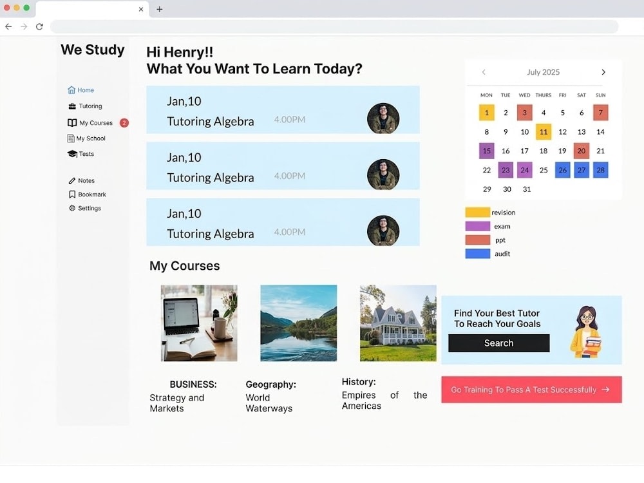Image resolution: width=644 pixels, height=483 pixels.
Task: Select July 28 in the calendar
Action: tap(600, 170)
